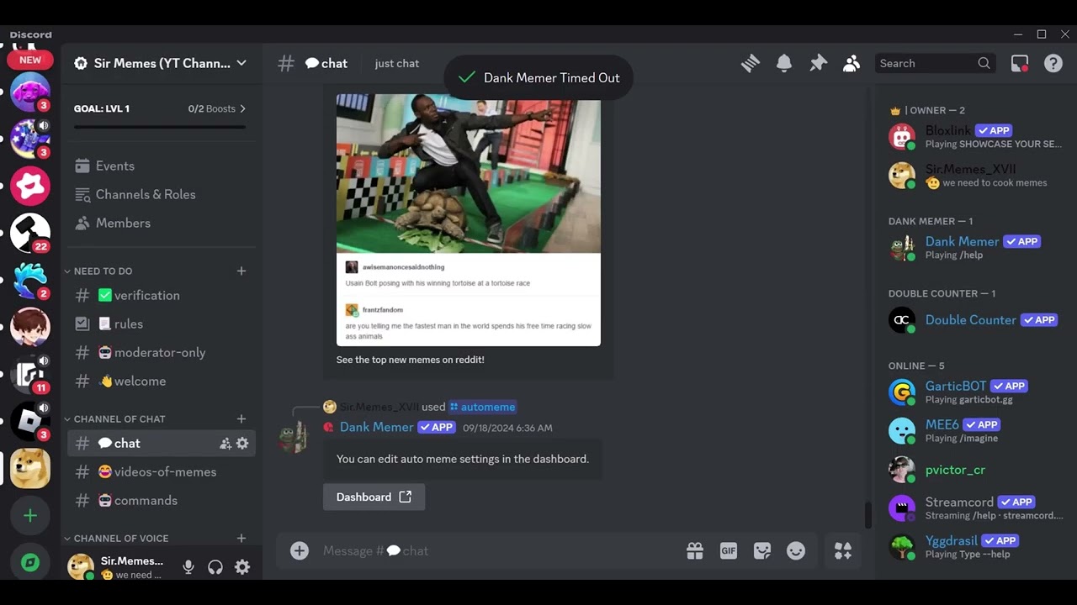Click Dank Memer in member list
This screenshot has height=605, width=1077.
(976, 247)
